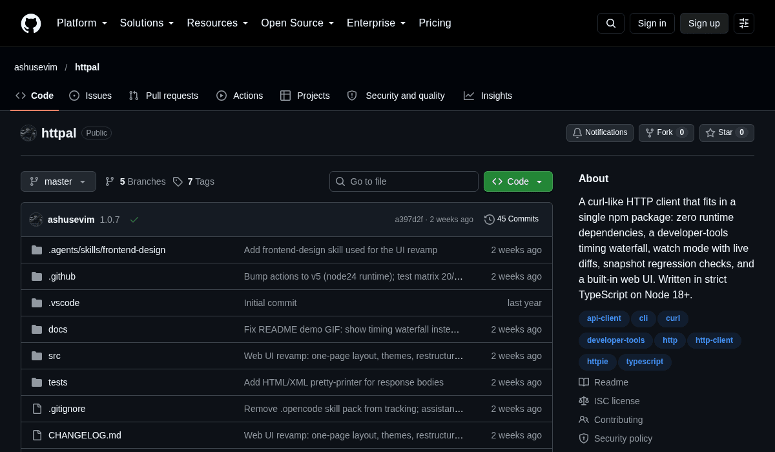This screenshot has height=452, width=775.
Task: Open the master branch selector dropdown
Action: (58, 181)
